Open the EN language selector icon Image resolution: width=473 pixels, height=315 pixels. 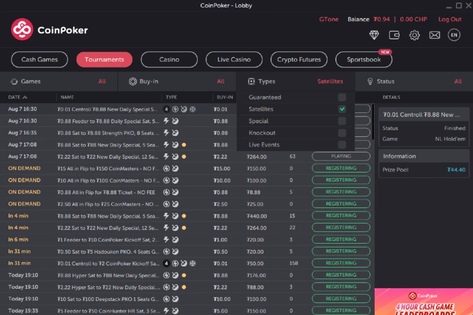[x=453, y=35]
